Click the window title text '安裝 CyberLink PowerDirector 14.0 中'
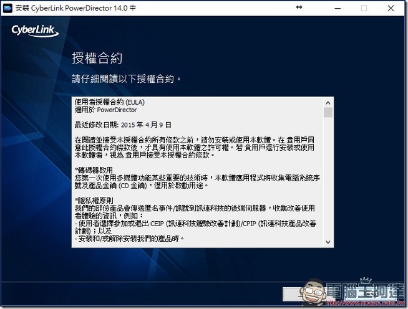Viewport: 408px width, 309px height. [75, 8]
